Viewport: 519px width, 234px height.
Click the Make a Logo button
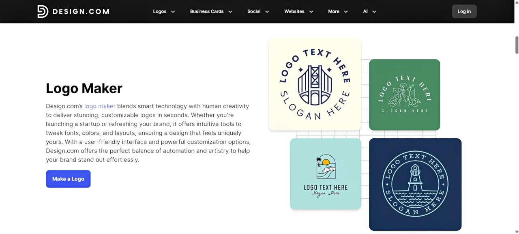pyautogui.click(x=68, y=179)
